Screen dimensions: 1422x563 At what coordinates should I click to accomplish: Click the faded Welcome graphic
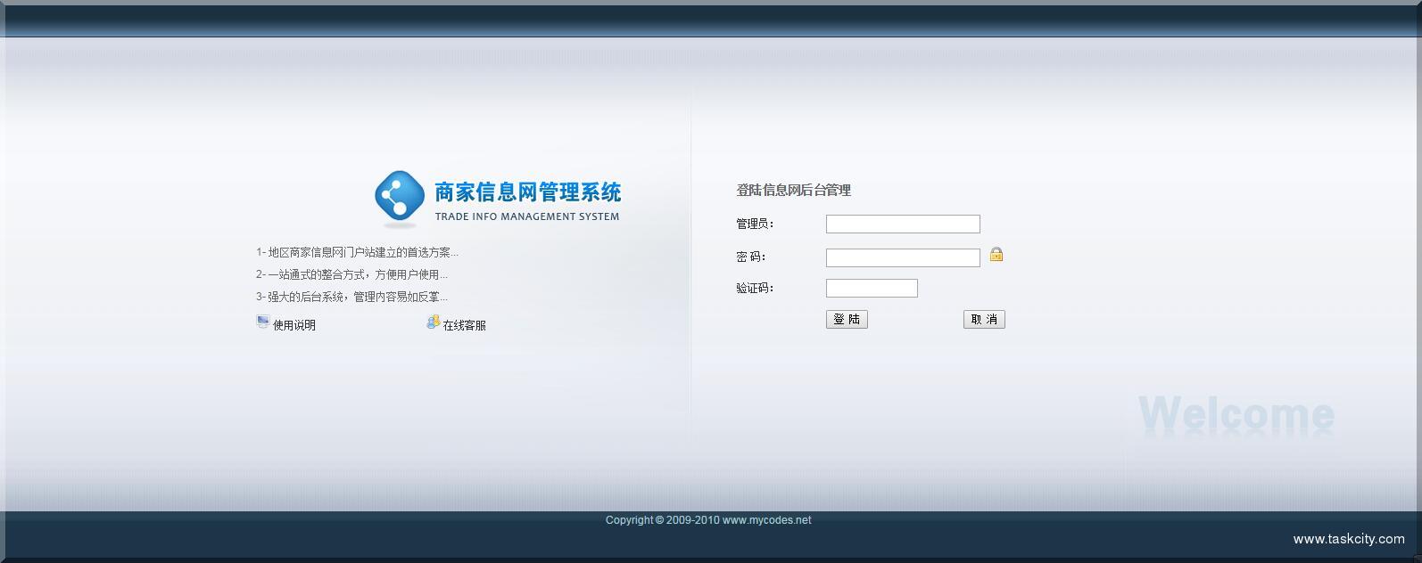[x=1236, y=414]
